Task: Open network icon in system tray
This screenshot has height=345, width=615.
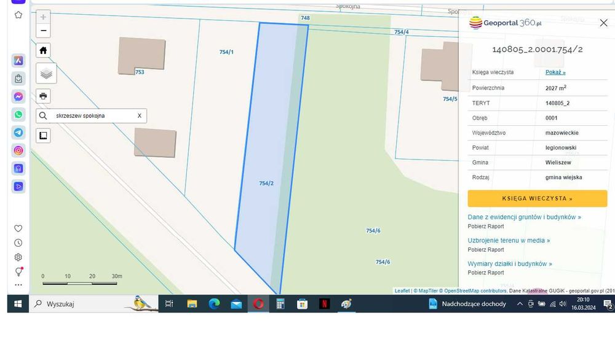Action: (553, 304)
